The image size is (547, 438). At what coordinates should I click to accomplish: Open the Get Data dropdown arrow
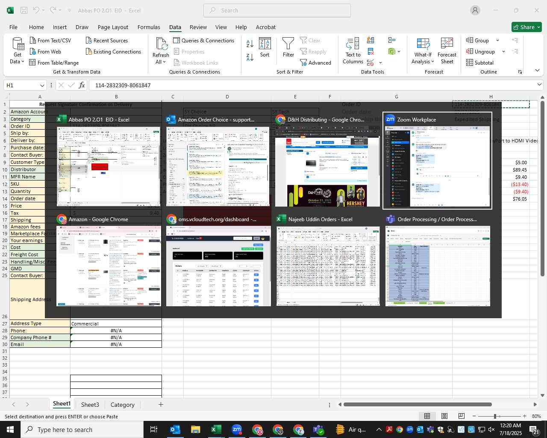pyautogui.click(x=23, y=62)
